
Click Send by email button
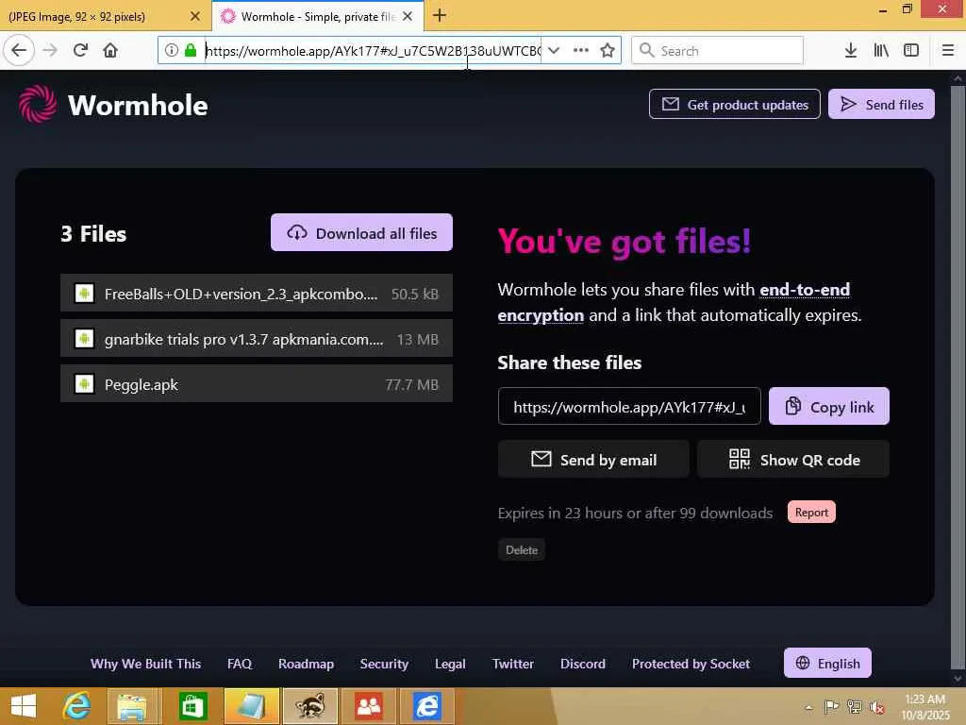[593, 460]
